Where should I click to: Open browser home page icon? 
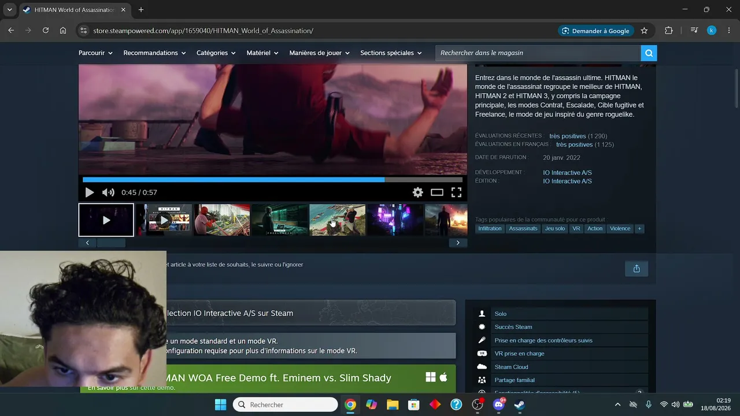coord(63,31)
